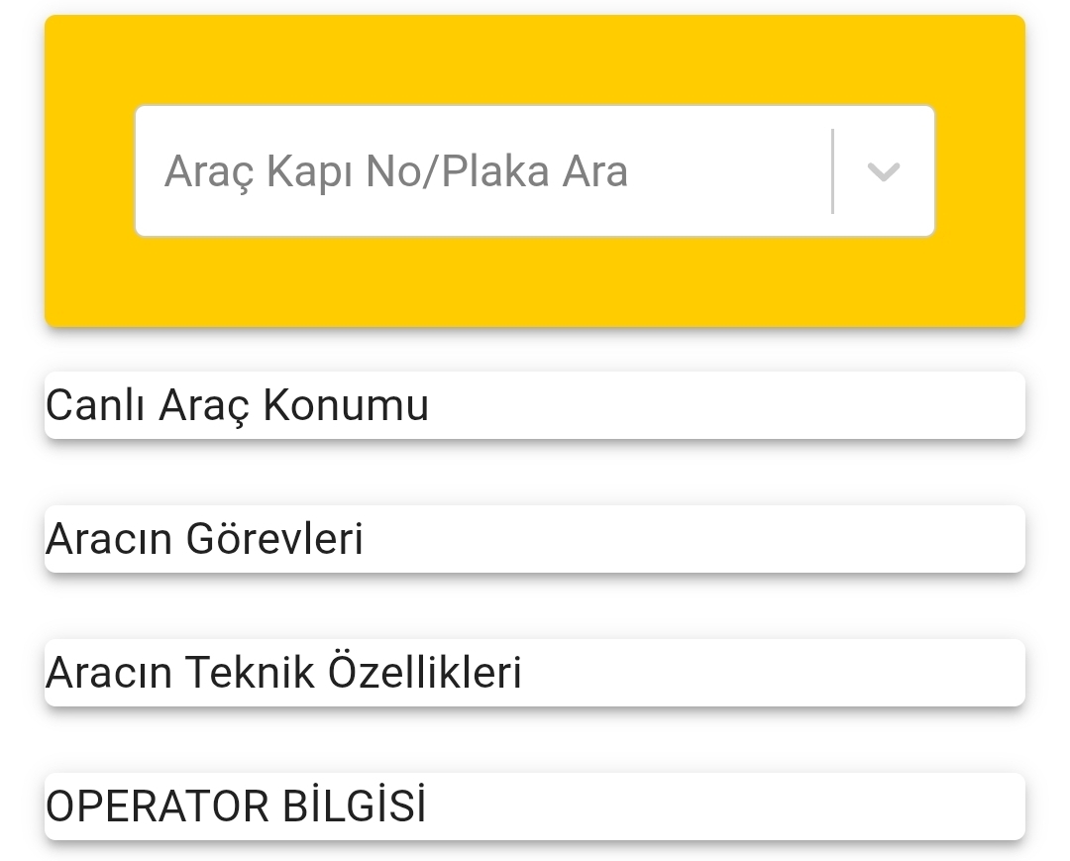
Task: Click the Canlı Araç Konumu heading text
Action: 238,405
